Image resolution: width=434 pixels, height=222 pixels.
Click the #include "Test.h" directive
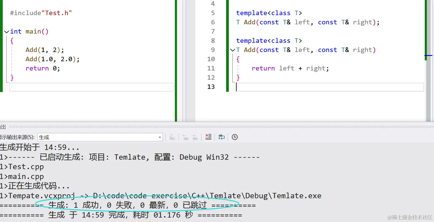pos(41,13)
